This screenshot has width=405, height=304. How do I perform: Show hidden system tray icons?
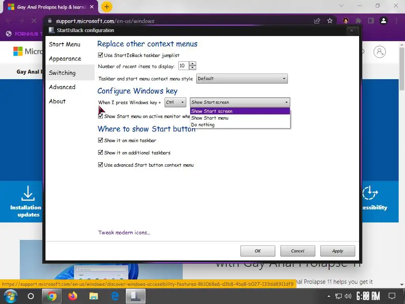[329, 296]
